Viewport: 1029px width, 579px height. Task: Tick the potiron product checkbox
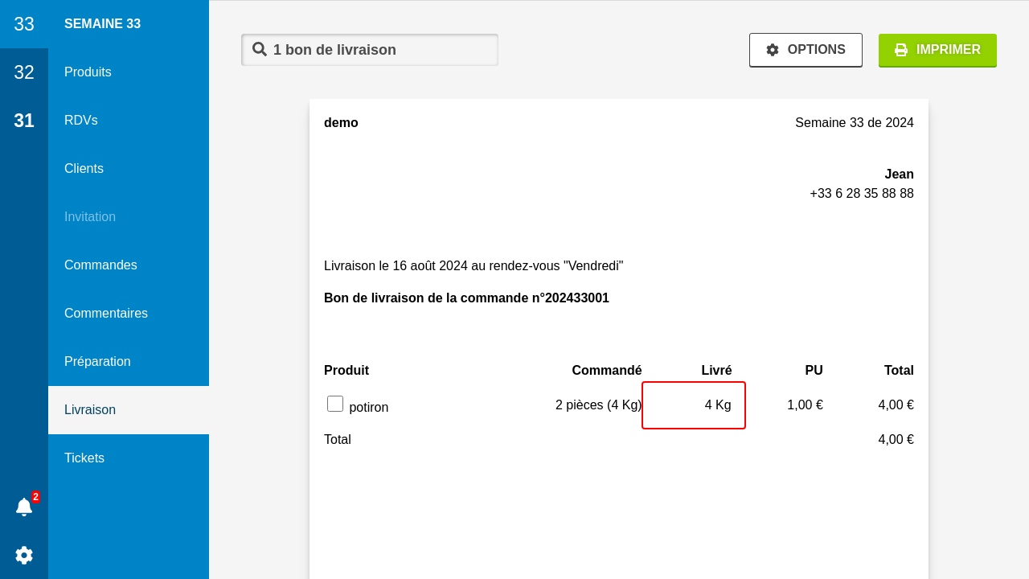pos(335,404)
